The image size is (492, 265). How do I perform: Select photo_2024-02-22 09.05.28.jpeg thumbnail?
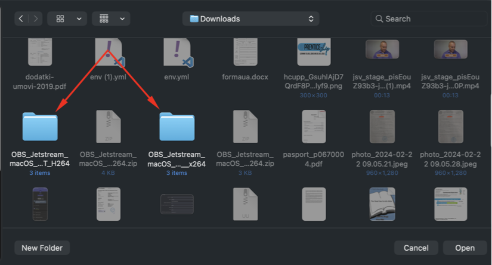(x=451, y=127)
